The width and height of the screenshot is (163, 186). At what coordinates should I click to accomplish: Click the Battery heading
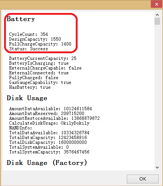click(21, 19)
